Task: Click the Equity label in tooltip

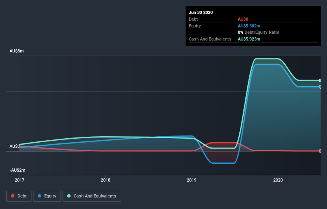Action: 195,26
